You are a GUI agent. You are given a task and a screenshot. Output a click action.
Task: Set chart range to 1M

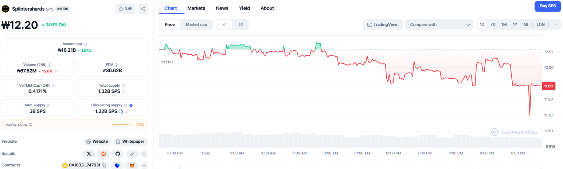pos(504,24)
